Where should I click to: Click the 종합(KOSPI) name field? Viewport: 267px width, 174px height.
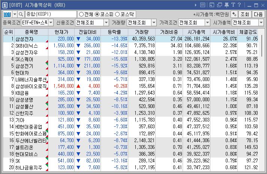[51, 14]
